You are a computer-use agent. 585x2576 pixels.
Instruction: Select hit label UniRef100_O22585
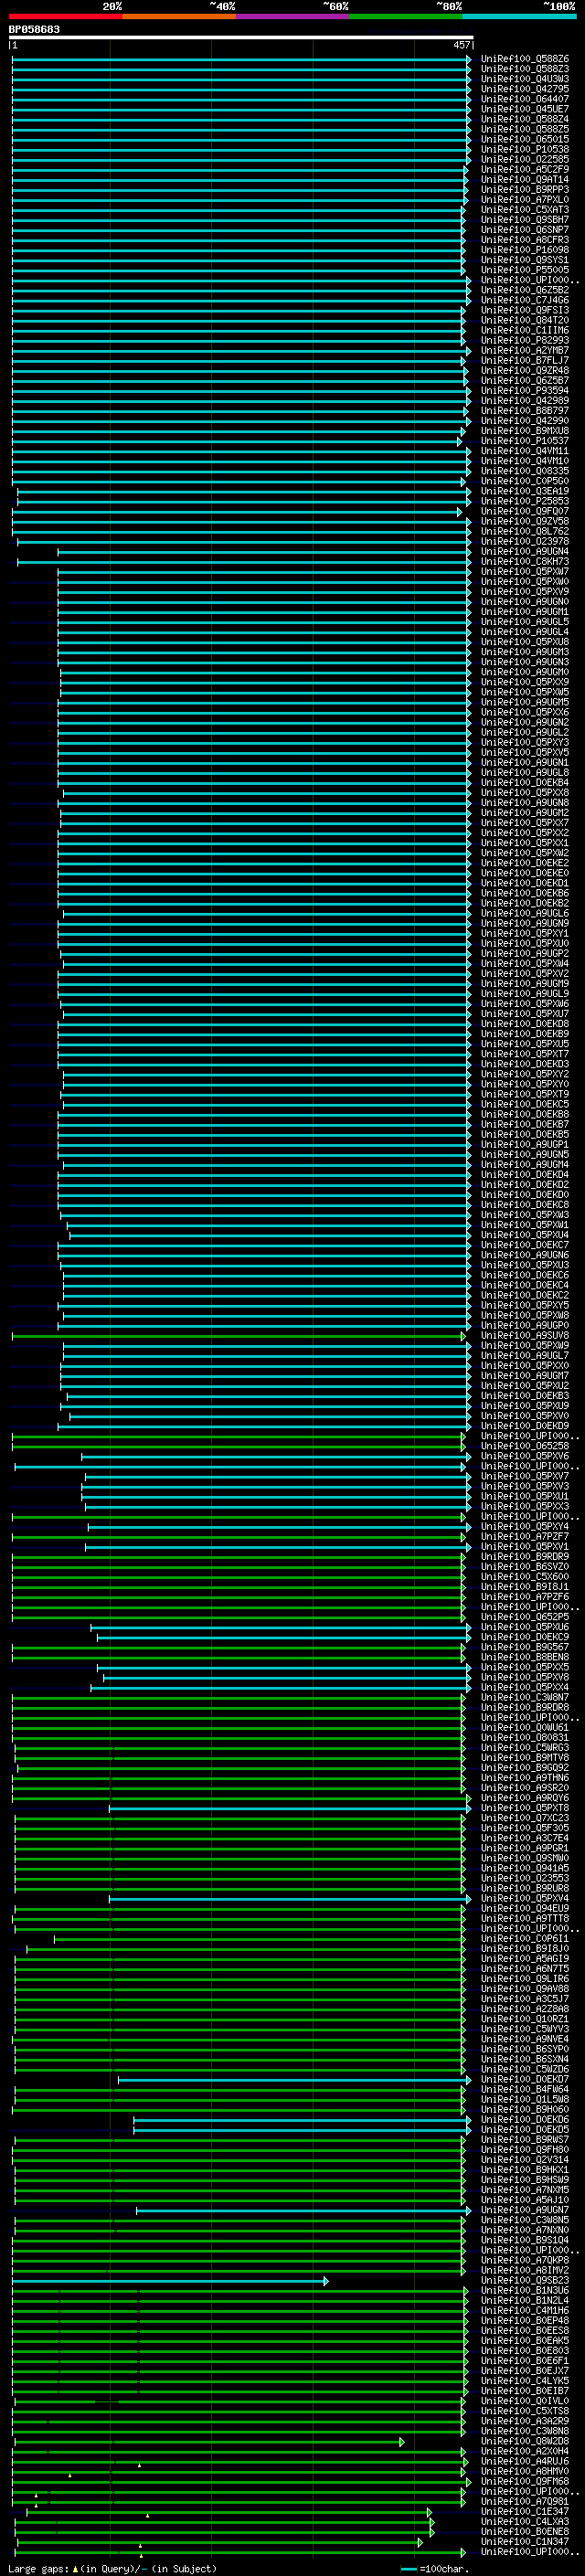525,159
